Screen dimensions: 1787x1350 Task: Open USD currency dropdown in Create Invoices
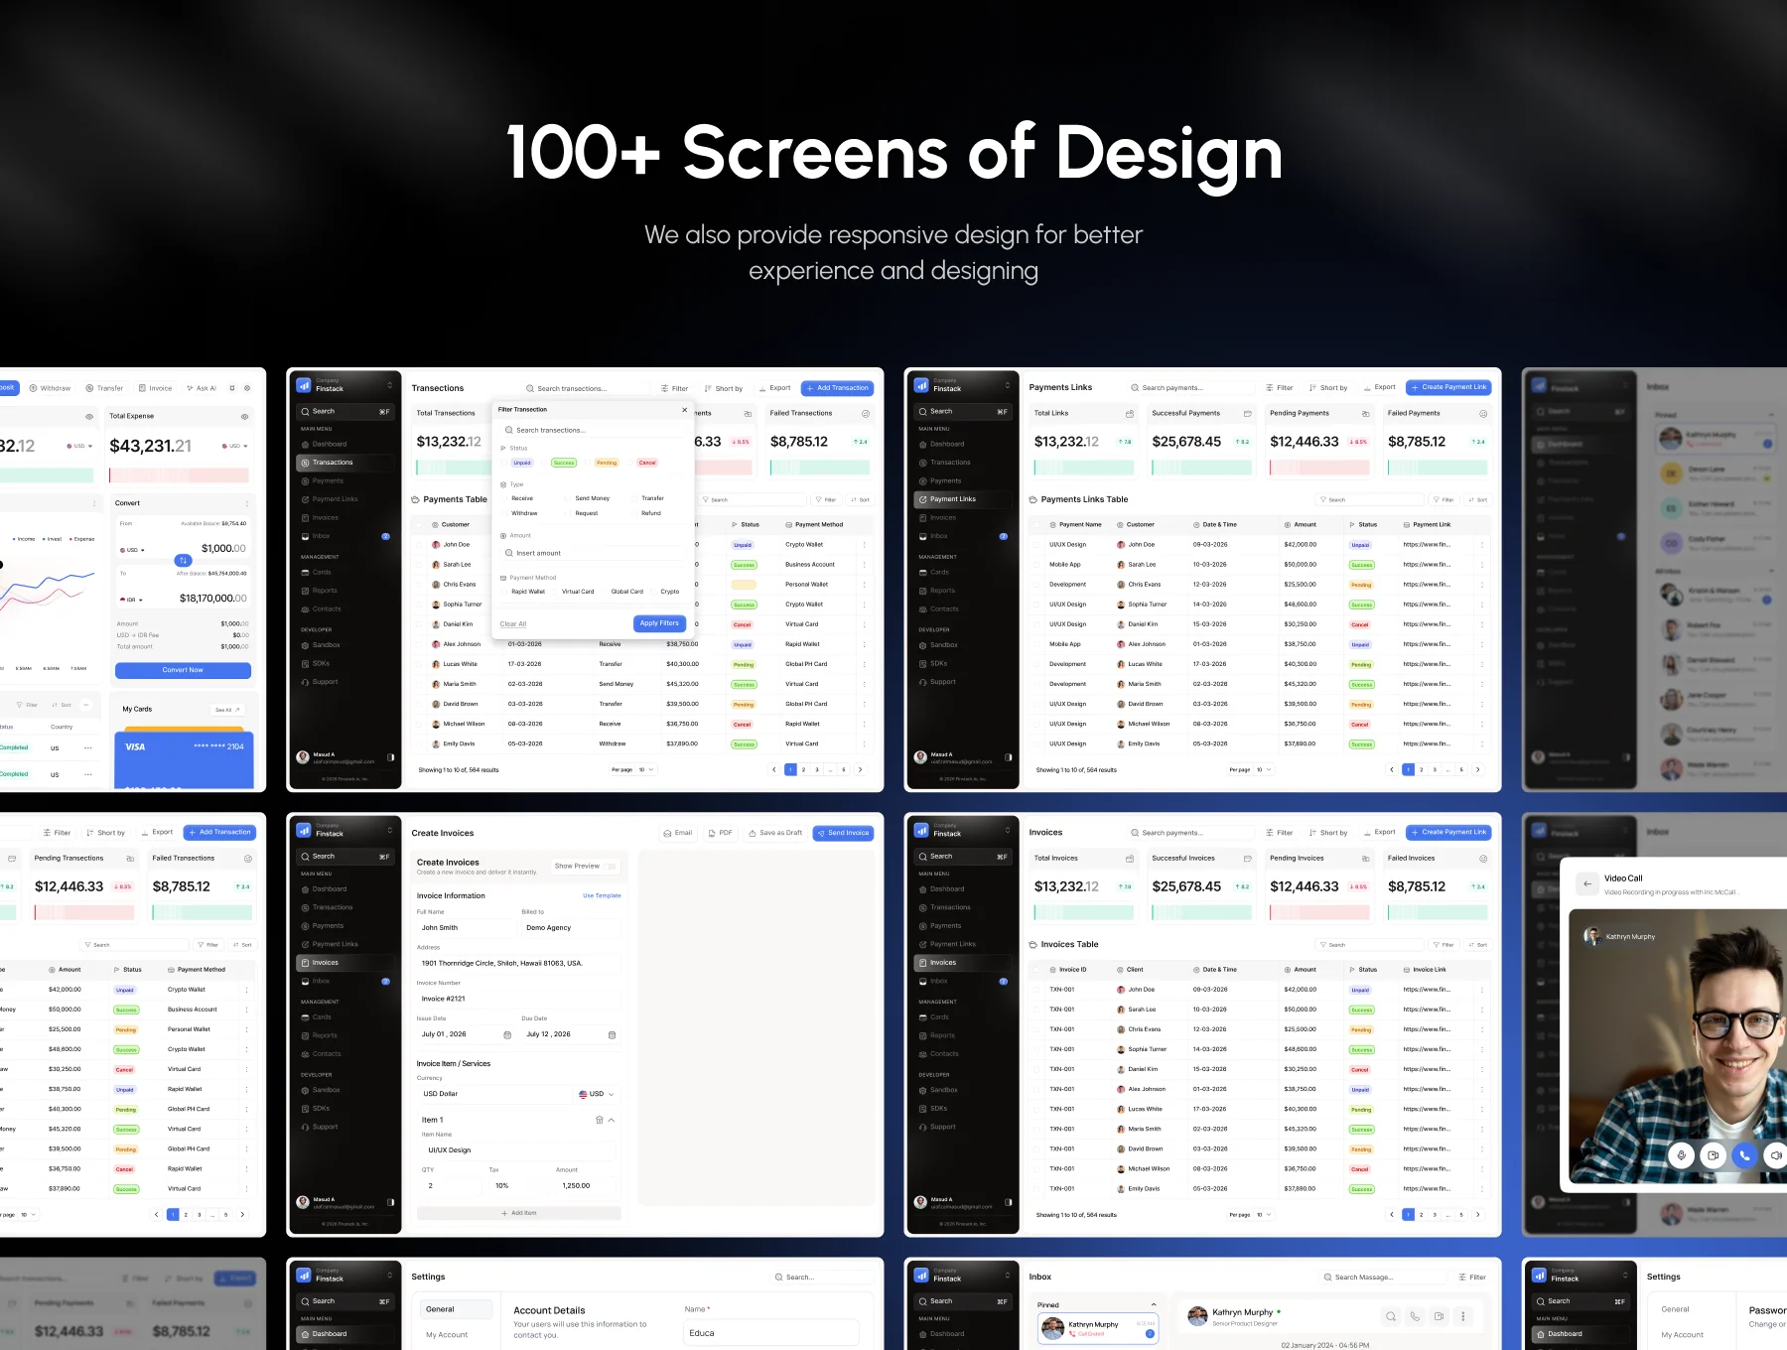pyautogui.click(x=597, y=1094)
